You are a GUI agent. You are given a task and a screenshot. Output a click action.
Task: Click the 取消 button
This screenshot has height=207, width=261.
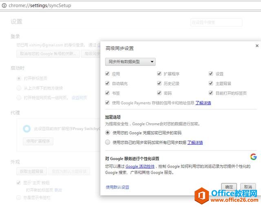[248, 187]
